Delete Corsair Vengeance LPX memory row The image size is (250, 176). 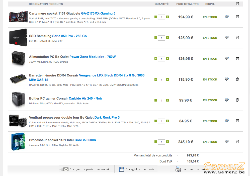(237, 79)
